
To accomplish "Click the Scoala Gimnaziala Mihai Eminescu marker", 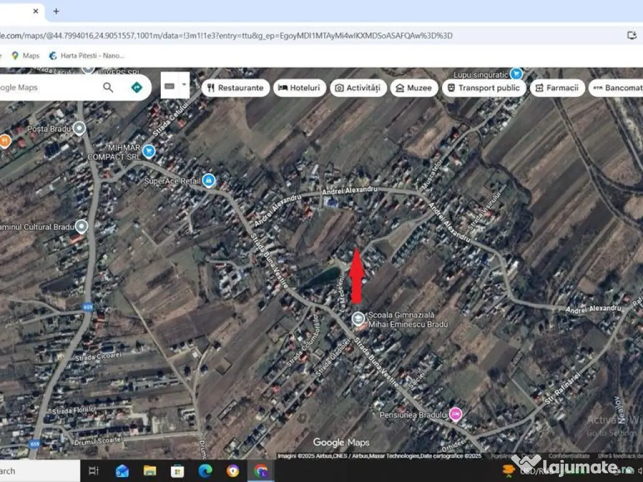I will point(358,319).
